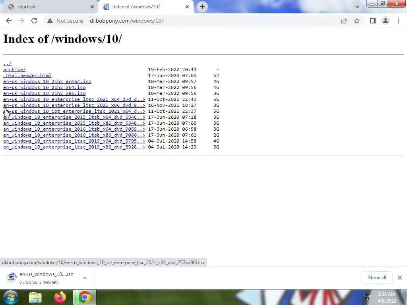The height and width of the screenshot is (305, 407).
Task: Open the Windows Start menu
Action: [11, 297]
